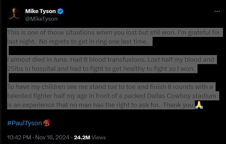Click the emoji beside the #PaulTyson hashtag
This screenshot has height=144, width=226.
tap(46, 123)
